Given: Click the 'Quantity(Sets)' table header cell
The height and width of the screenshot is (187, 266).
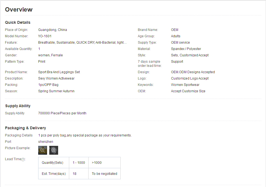Looking at the screenshot, I should [x=54, y=163].
